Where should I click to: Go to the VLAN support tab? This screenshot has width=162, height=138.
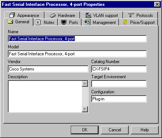(102, 15)
